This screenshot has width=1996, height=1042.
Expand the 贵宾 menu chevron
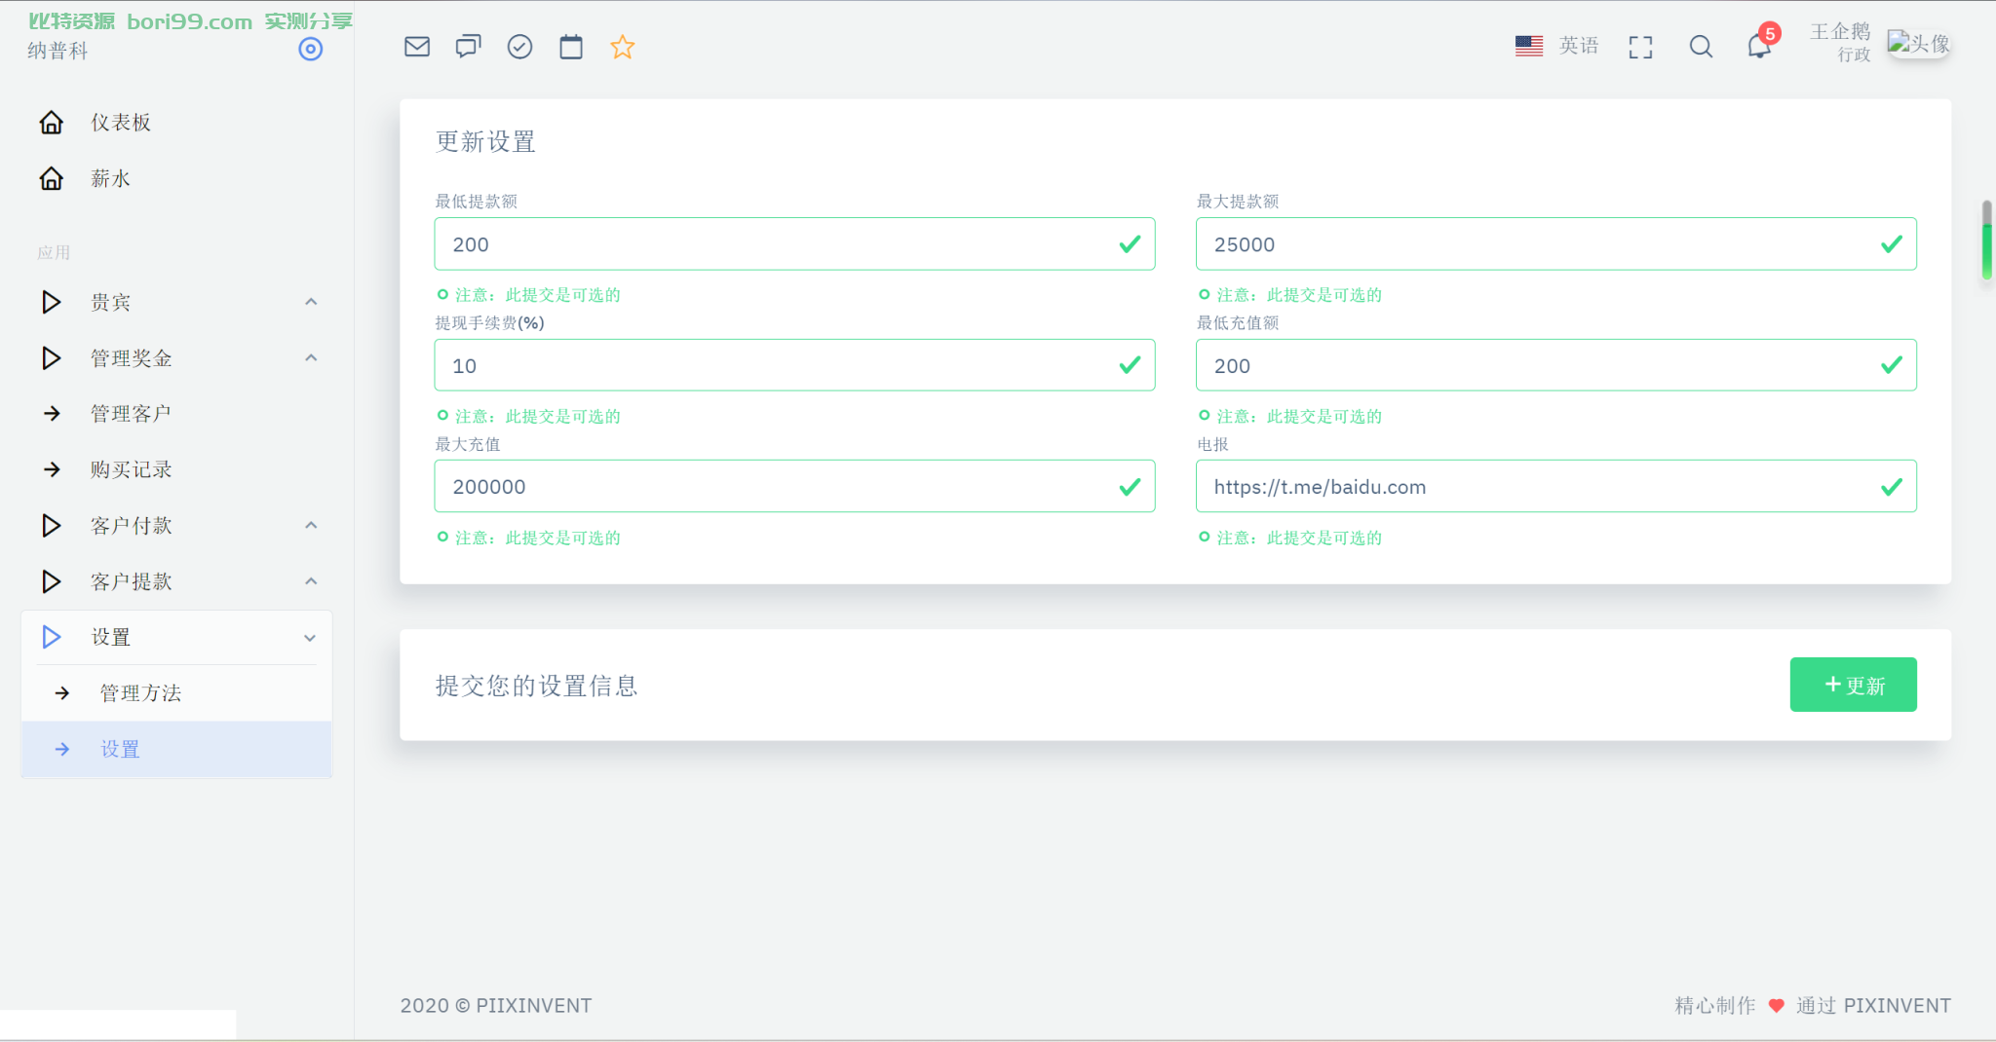pyautogui.click(x=311, y=302)
